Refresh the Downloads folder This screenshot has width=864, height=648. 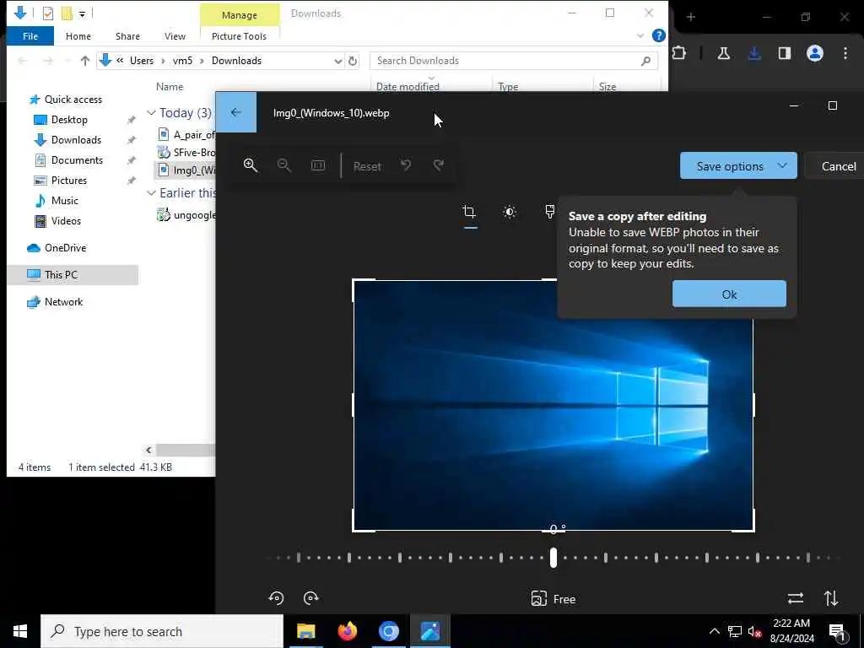353,61
